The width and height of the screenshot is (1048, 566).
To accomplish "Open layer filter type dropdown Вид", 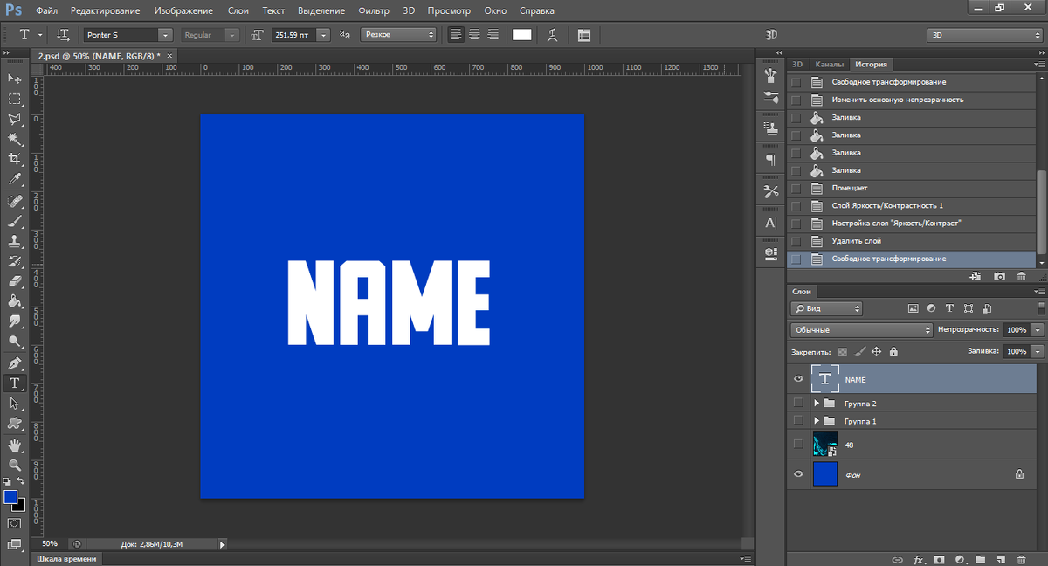I will 826,308.
